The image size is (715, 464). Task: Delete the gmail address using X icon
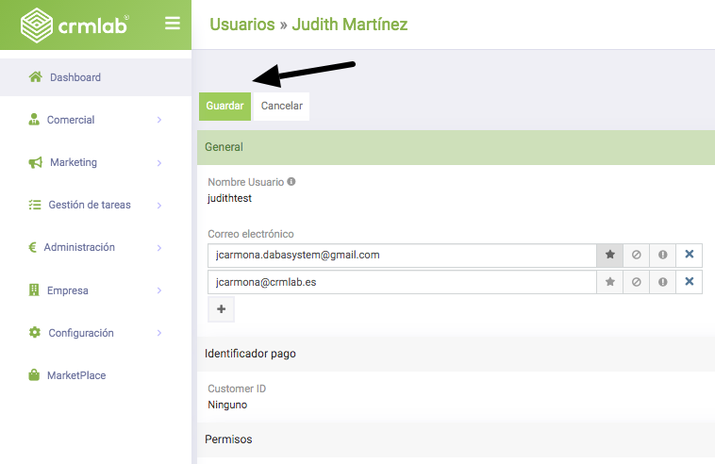tap(689, 255)
